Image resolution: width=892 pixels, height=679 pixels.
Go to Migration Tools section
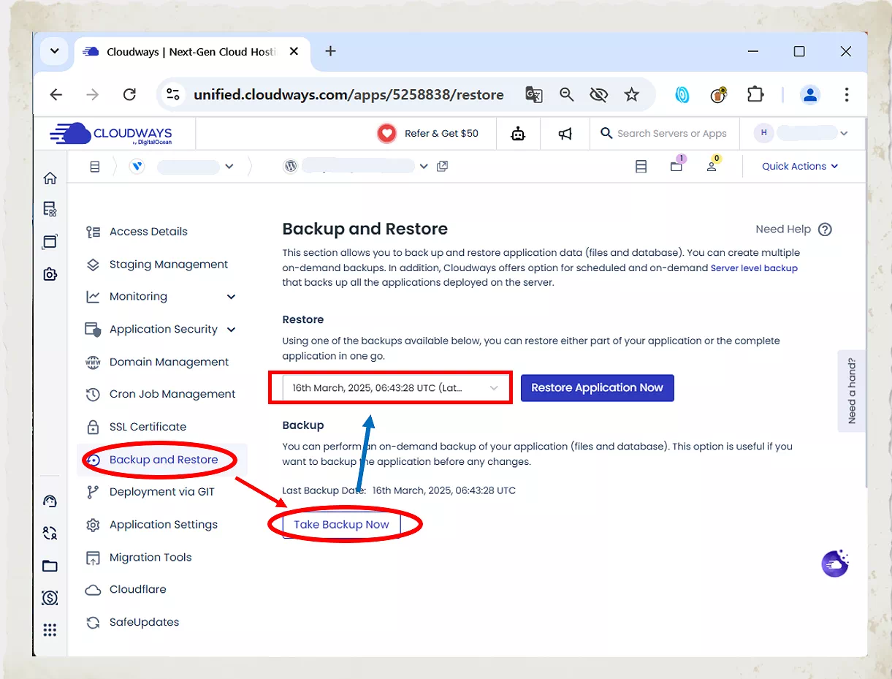click(150, 558)
